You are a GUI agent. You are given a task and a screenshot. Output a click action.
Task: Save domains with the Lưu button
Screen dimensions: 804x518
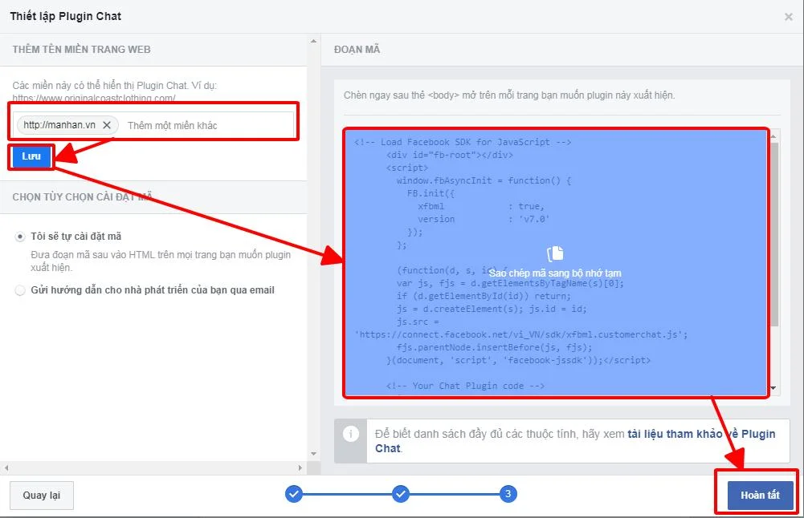pos(31,156)
